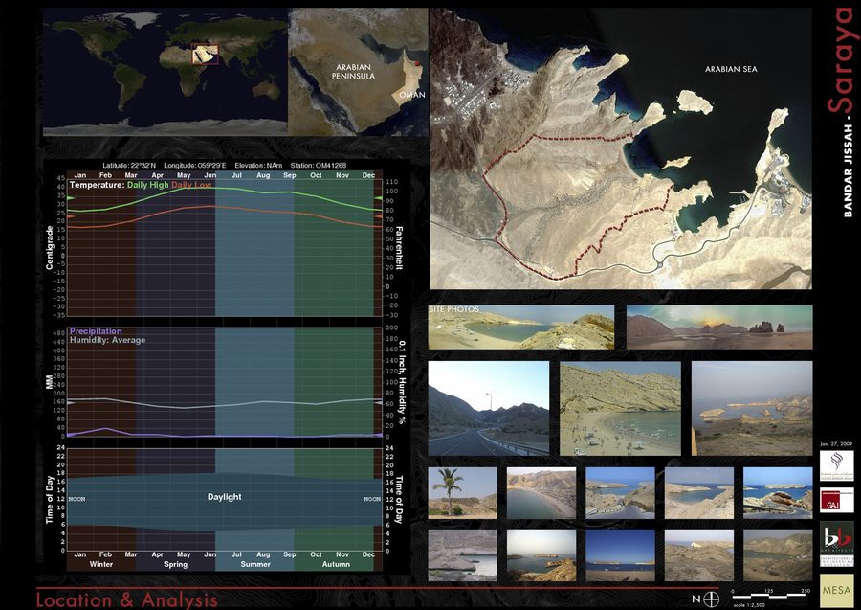
Task: Click the purple 'Precipitation' legend label
Action: [96, 331]
